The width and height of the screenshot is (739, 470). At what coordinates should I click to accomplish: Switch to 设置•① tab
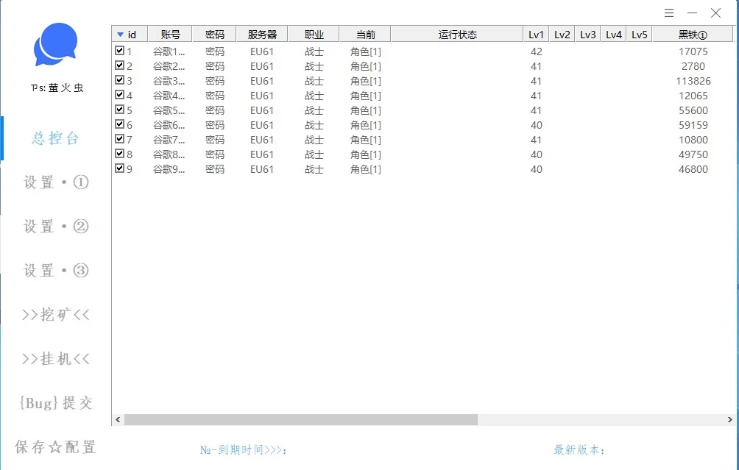[x=56, y=182]
